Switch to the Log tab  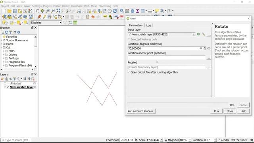coord(148,25)
